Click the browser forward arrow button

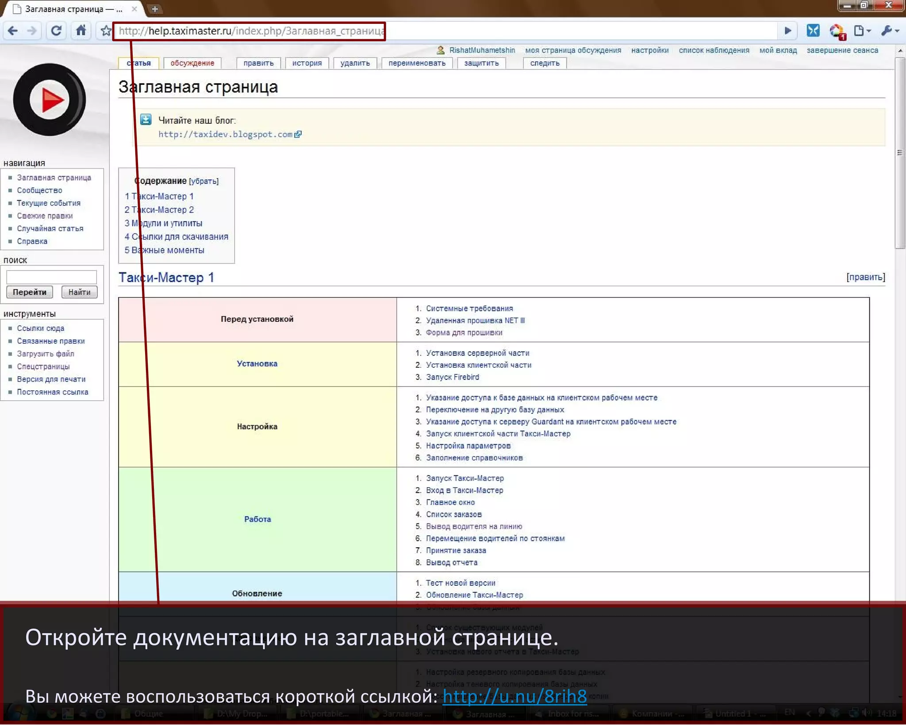point(32,31)
